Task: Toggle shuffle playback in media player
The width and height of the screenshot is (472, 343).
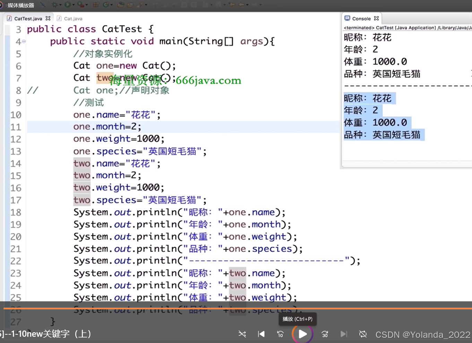Action: 242,334
